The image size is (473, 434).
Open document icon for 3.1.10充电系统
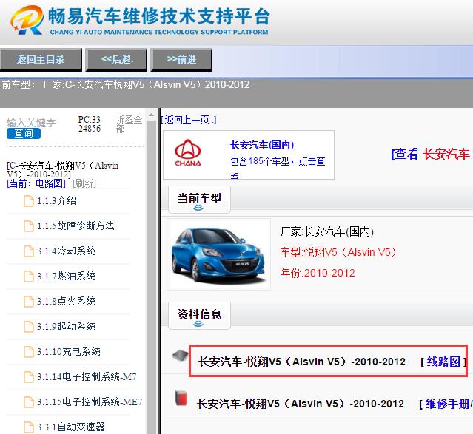pyautogui.click(x=29, y=352)
